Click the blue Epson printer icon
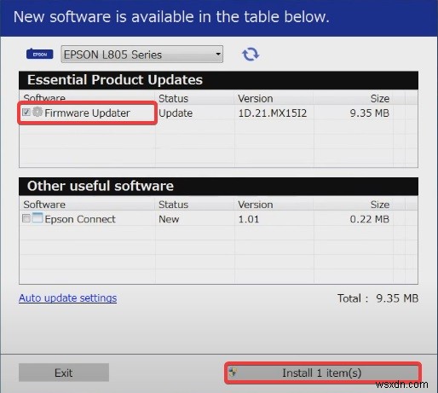The height and width of the screenshot is (393, 438). tap(39, 54)
